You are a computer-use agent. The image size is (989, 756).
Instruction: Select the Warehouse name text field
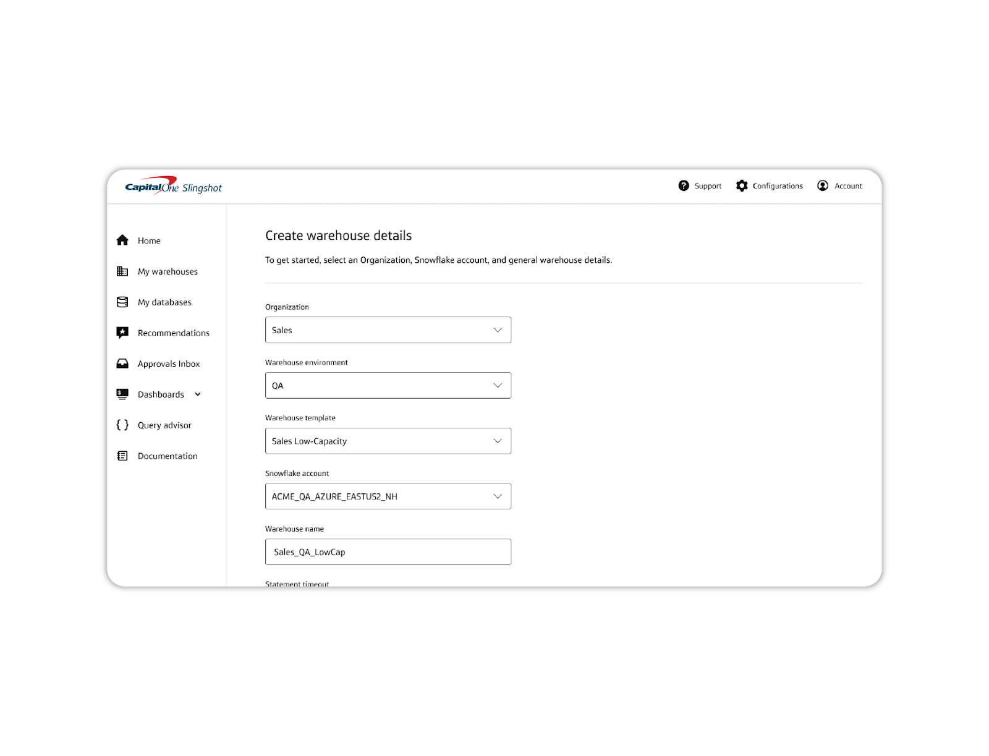[x=388, y=551]
